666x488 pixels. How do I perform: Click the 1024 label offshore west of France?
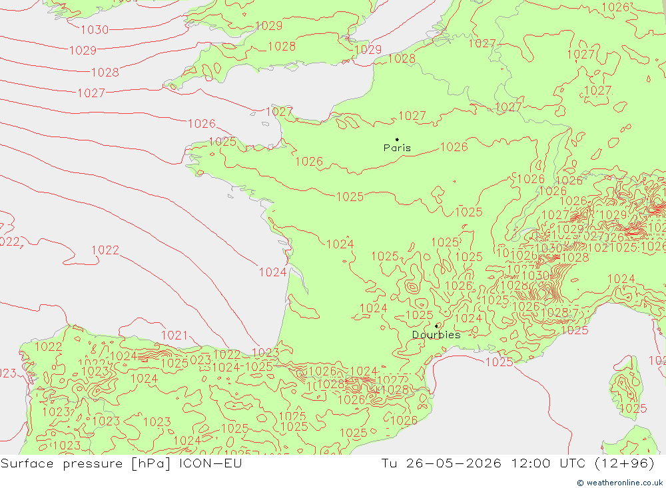pyautogui.click(x=272, y=272)
